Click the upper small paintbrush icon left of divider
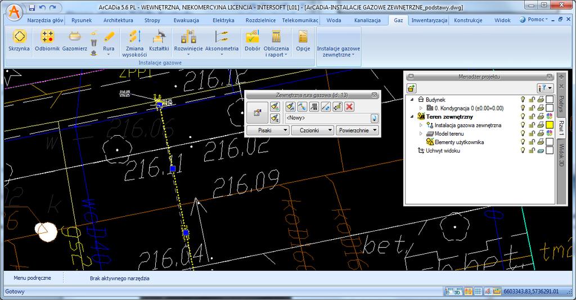 pyautogui.click(x=274, y=106)
